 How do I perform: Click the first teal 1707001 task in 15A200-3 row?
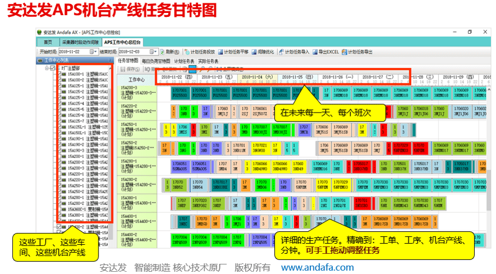point(180,93)
